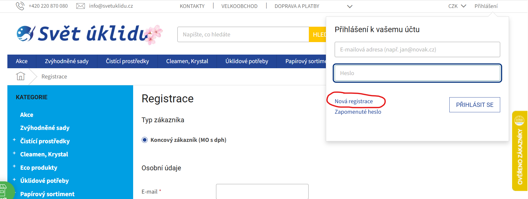Click the home breadcrumb icon
Screen dimensions: 528x199
pyautogui.click(x=21, y=76)
